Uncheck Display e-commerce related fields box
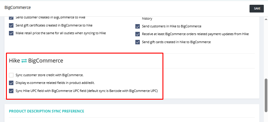This screenshot has width=268, height=122. pos(11,83)
